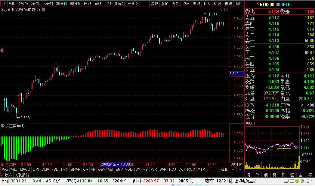Select the 1分钟 period
This screenshot has width=315, height=186.
tap(23, 4)
